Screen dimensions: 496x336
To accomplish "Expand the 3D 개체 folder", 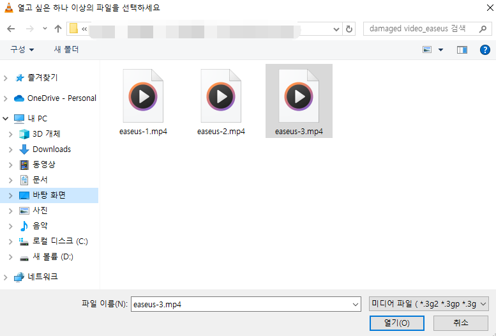I will coord(10,134).
